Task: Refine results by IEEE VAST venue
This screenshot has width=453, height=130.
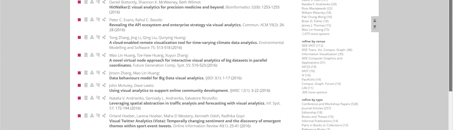Action: coord(312,46)
